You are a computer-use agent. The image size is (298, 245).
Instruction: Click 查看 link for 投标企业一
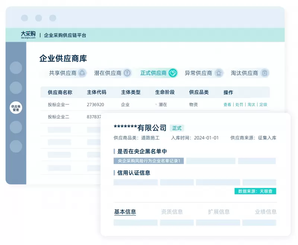coord(227,105)
